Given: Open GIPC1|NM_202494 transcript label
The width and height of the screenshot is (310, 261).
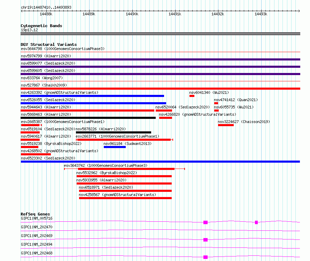Looking at the screenshot, I should [37, 244].
